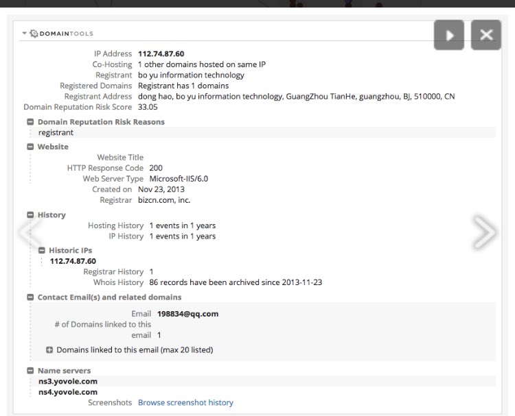Collapse the Historic IPs subsection
515x416 pixels.
42,250
